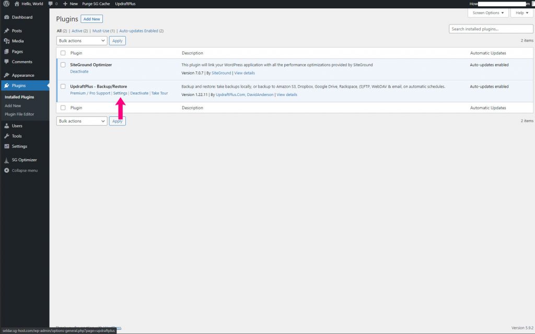Open the comments bubble in admin bar
This screenshot has height=334, width=535.
(51, 4)
